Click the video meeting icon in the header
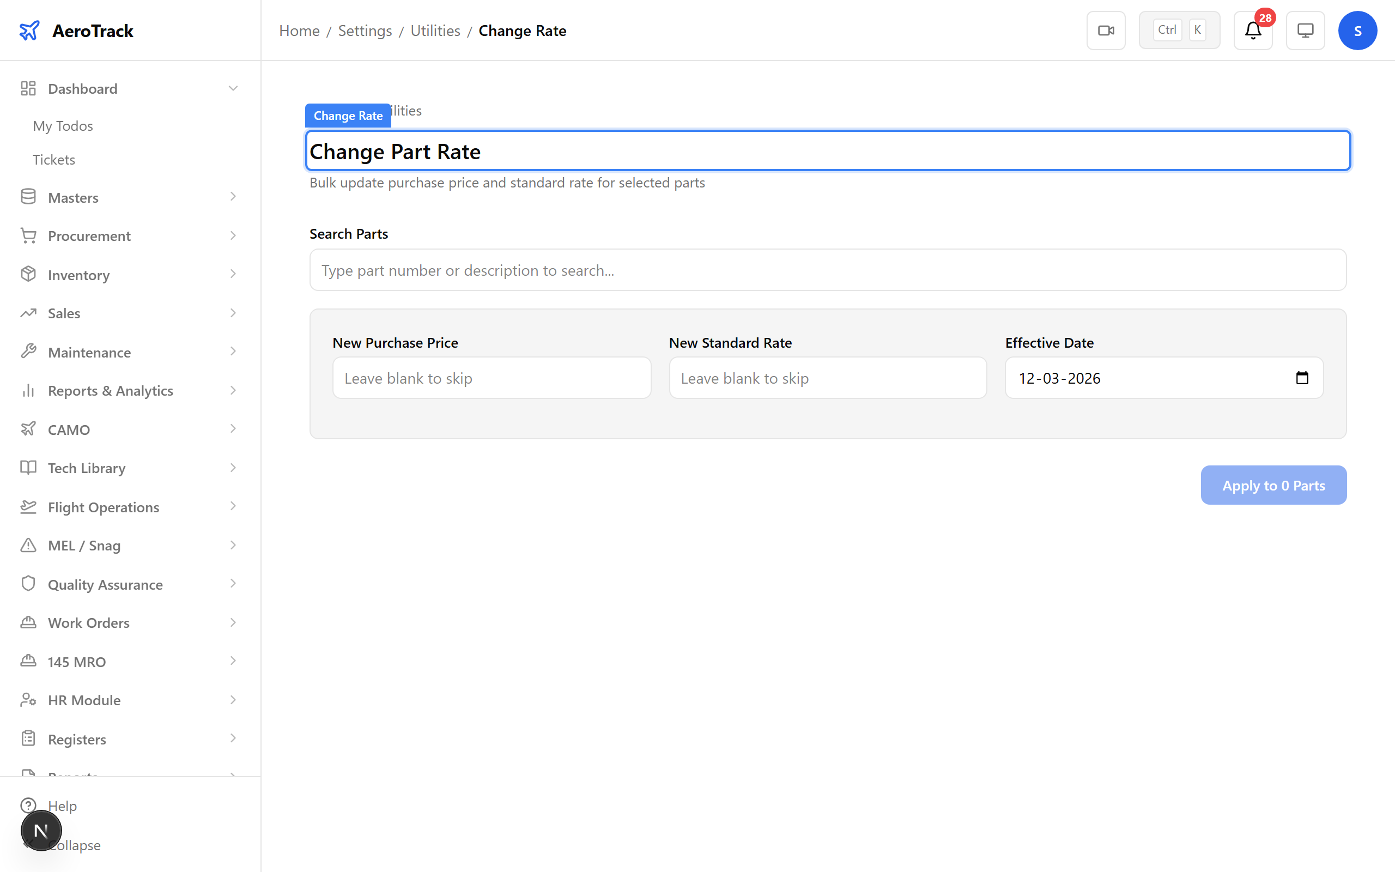 tap(1106, 30)
